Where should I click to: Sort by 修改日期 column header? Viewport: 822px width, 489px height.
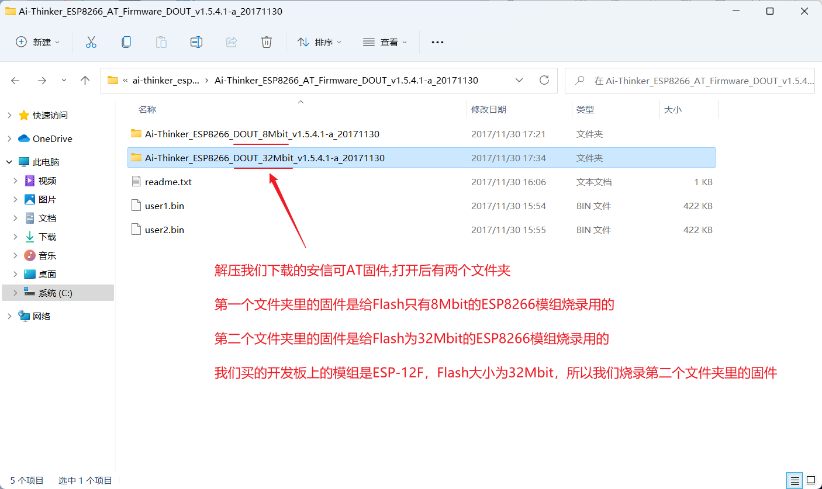[x=489, y=109]
